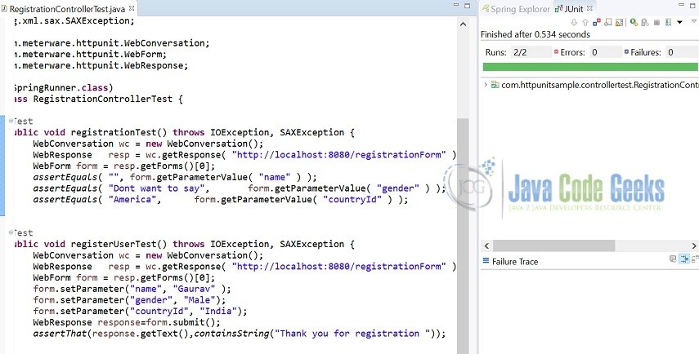This screenshot has width=699, height=354.
Task: Click the "Male" string literal
Action: tap(199, 300)
